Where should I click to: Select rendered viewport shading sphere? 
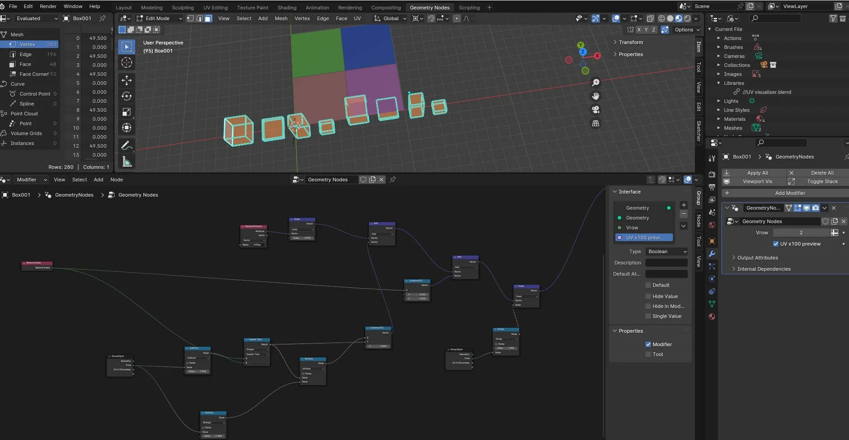(687, 18)
